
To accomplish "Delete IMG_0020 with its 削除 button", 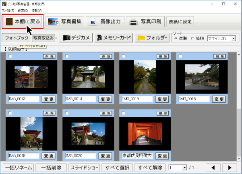I will [x=106, y=113].
